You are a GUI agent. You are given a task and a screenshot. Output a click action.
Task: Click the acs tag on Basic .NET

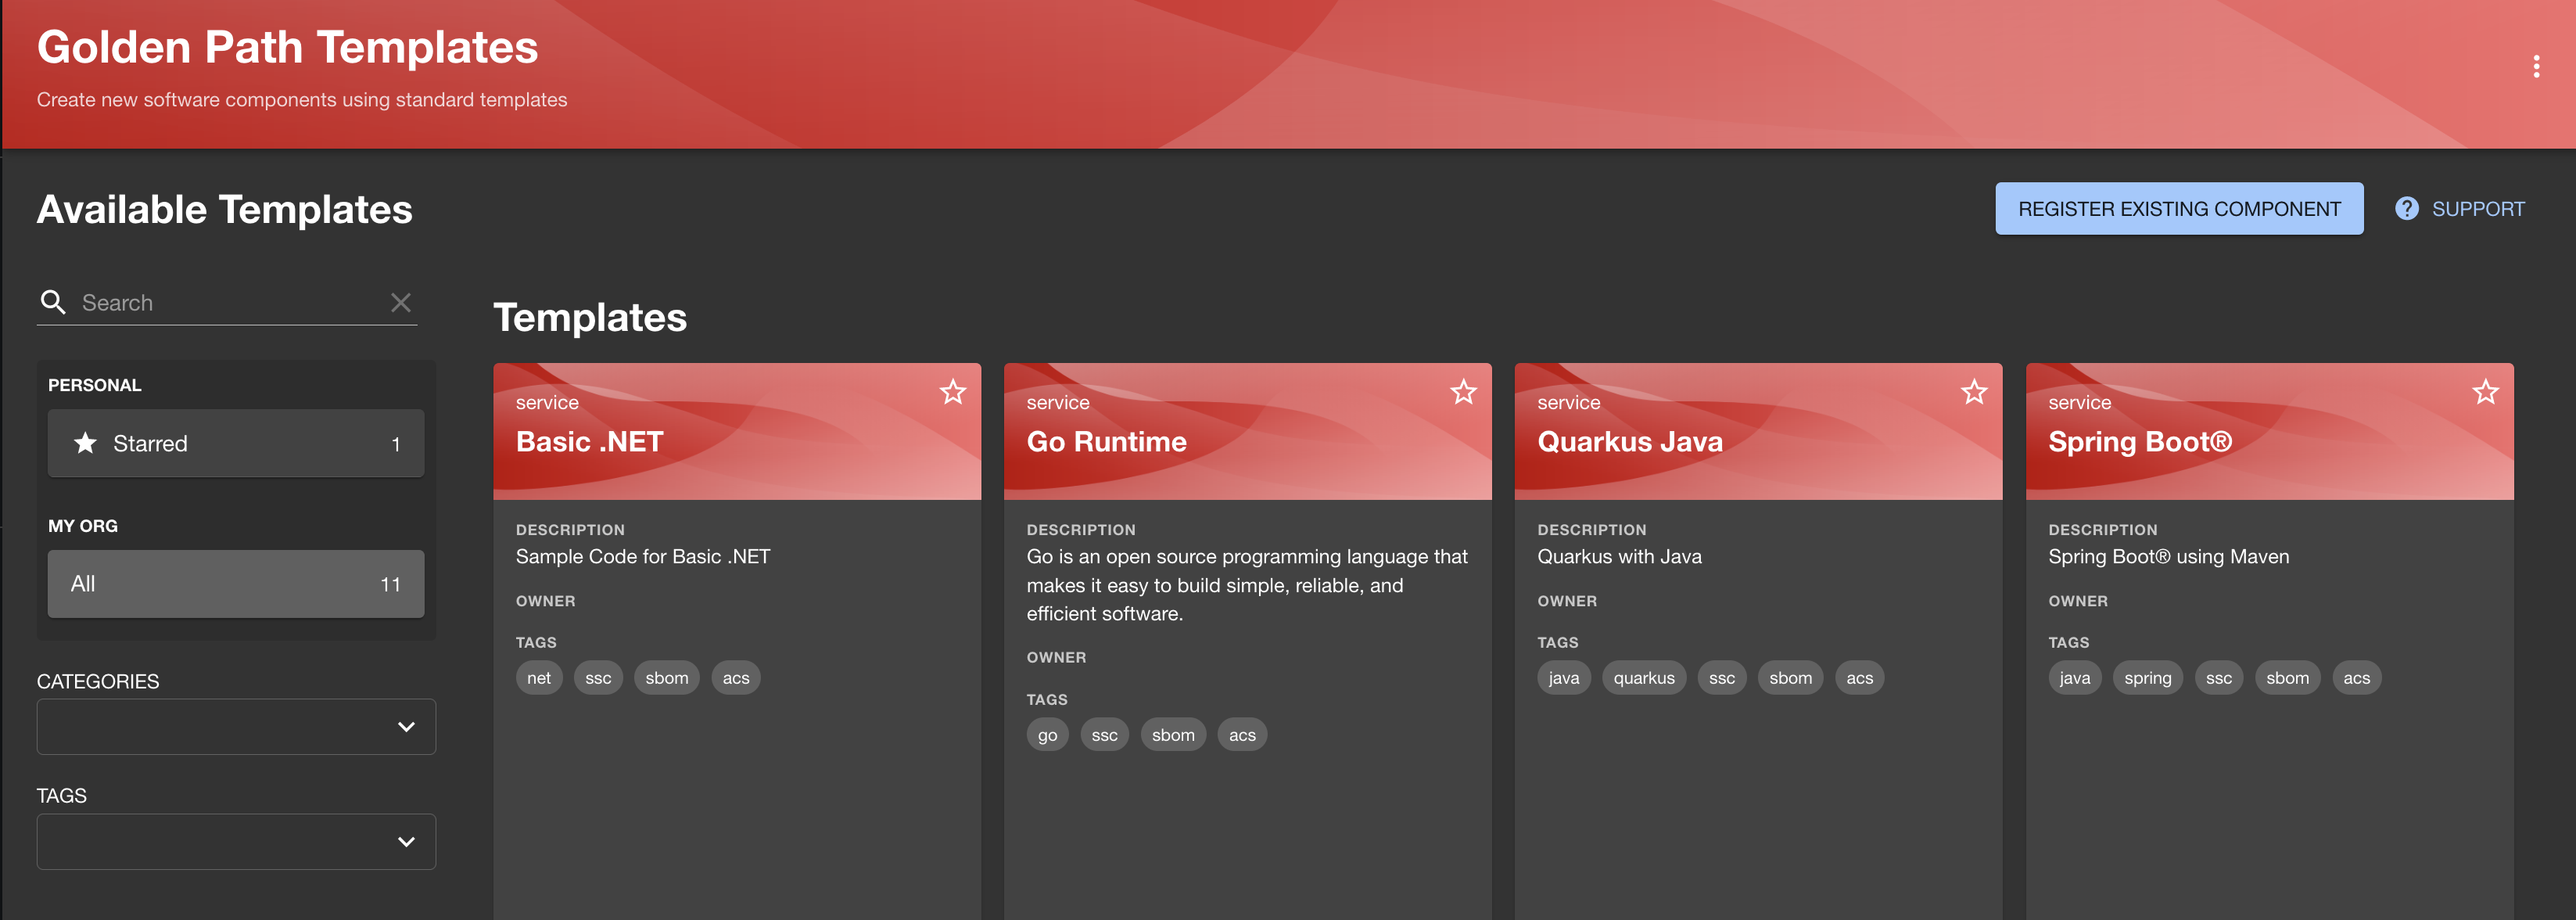click(x=736, y=678)
